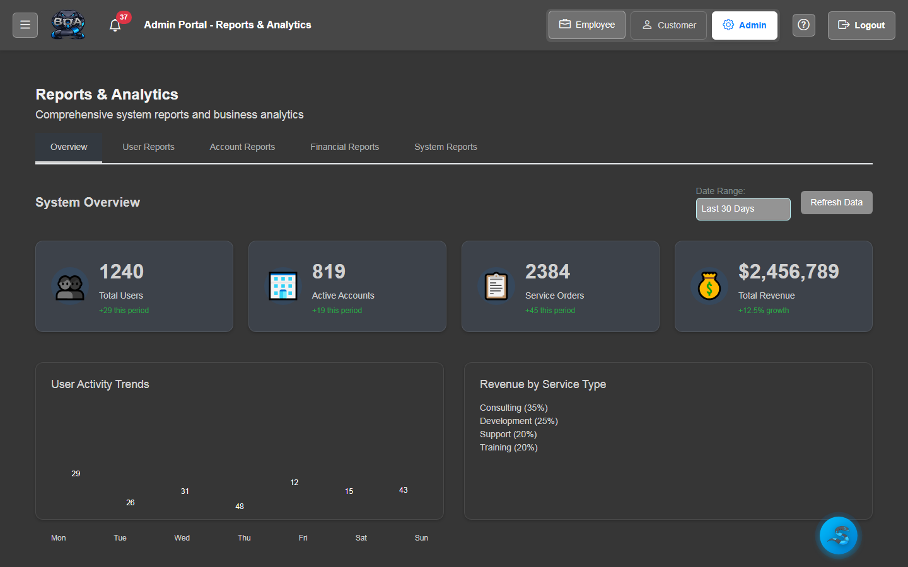Click the floating chat bubble icon
The height and width of the screenshot is (567, 908).
click(838, 535)
